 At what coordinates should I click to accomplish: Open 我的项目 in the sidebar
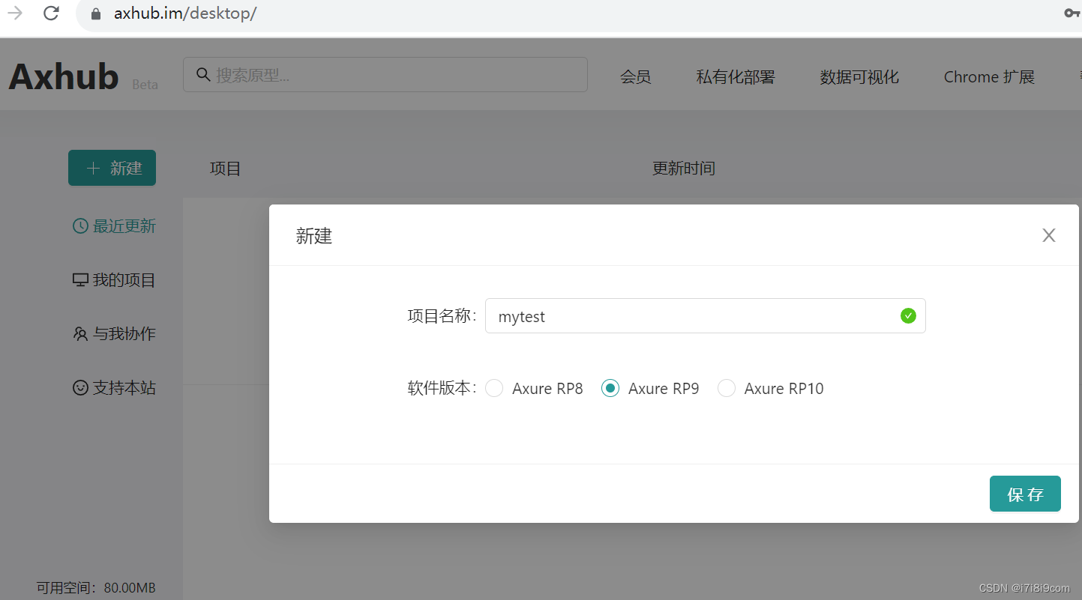(114, 280)
